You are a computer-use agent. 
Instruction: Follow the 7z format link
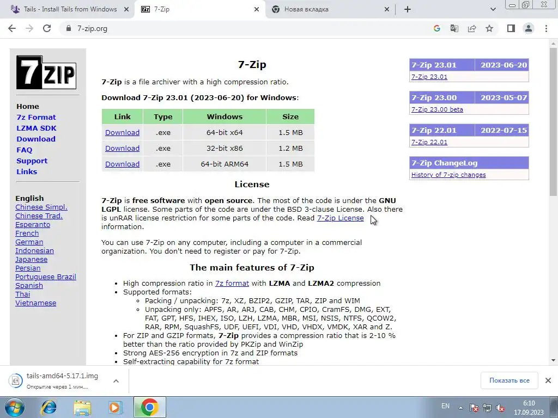(x=232, y=283)
